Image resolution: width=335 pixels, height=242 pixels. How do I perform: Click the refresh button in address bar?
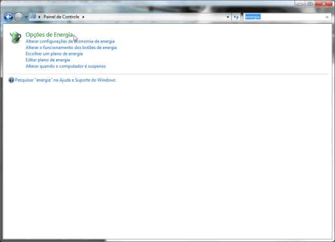tap(236, 17)
